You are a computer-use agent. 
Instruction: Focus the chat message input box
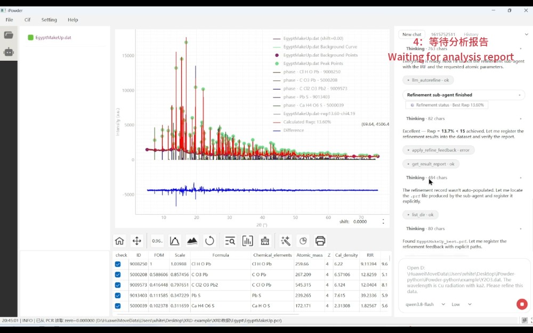464,279
